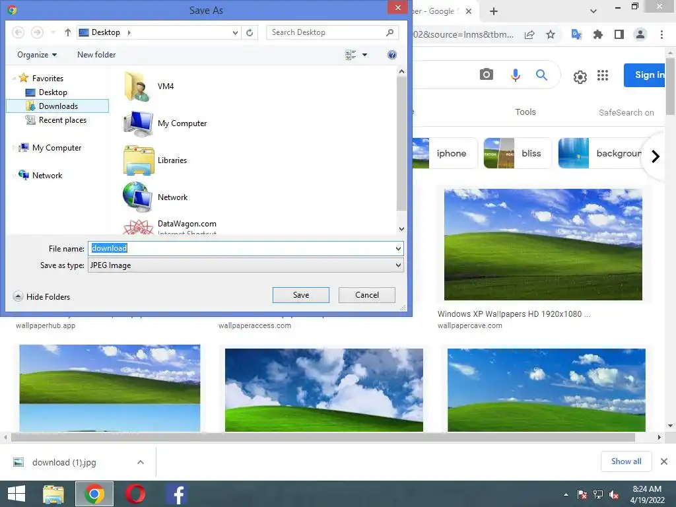Open Google Images Tools option
Screen dimensions: 676x507
(x=525, y=112)
